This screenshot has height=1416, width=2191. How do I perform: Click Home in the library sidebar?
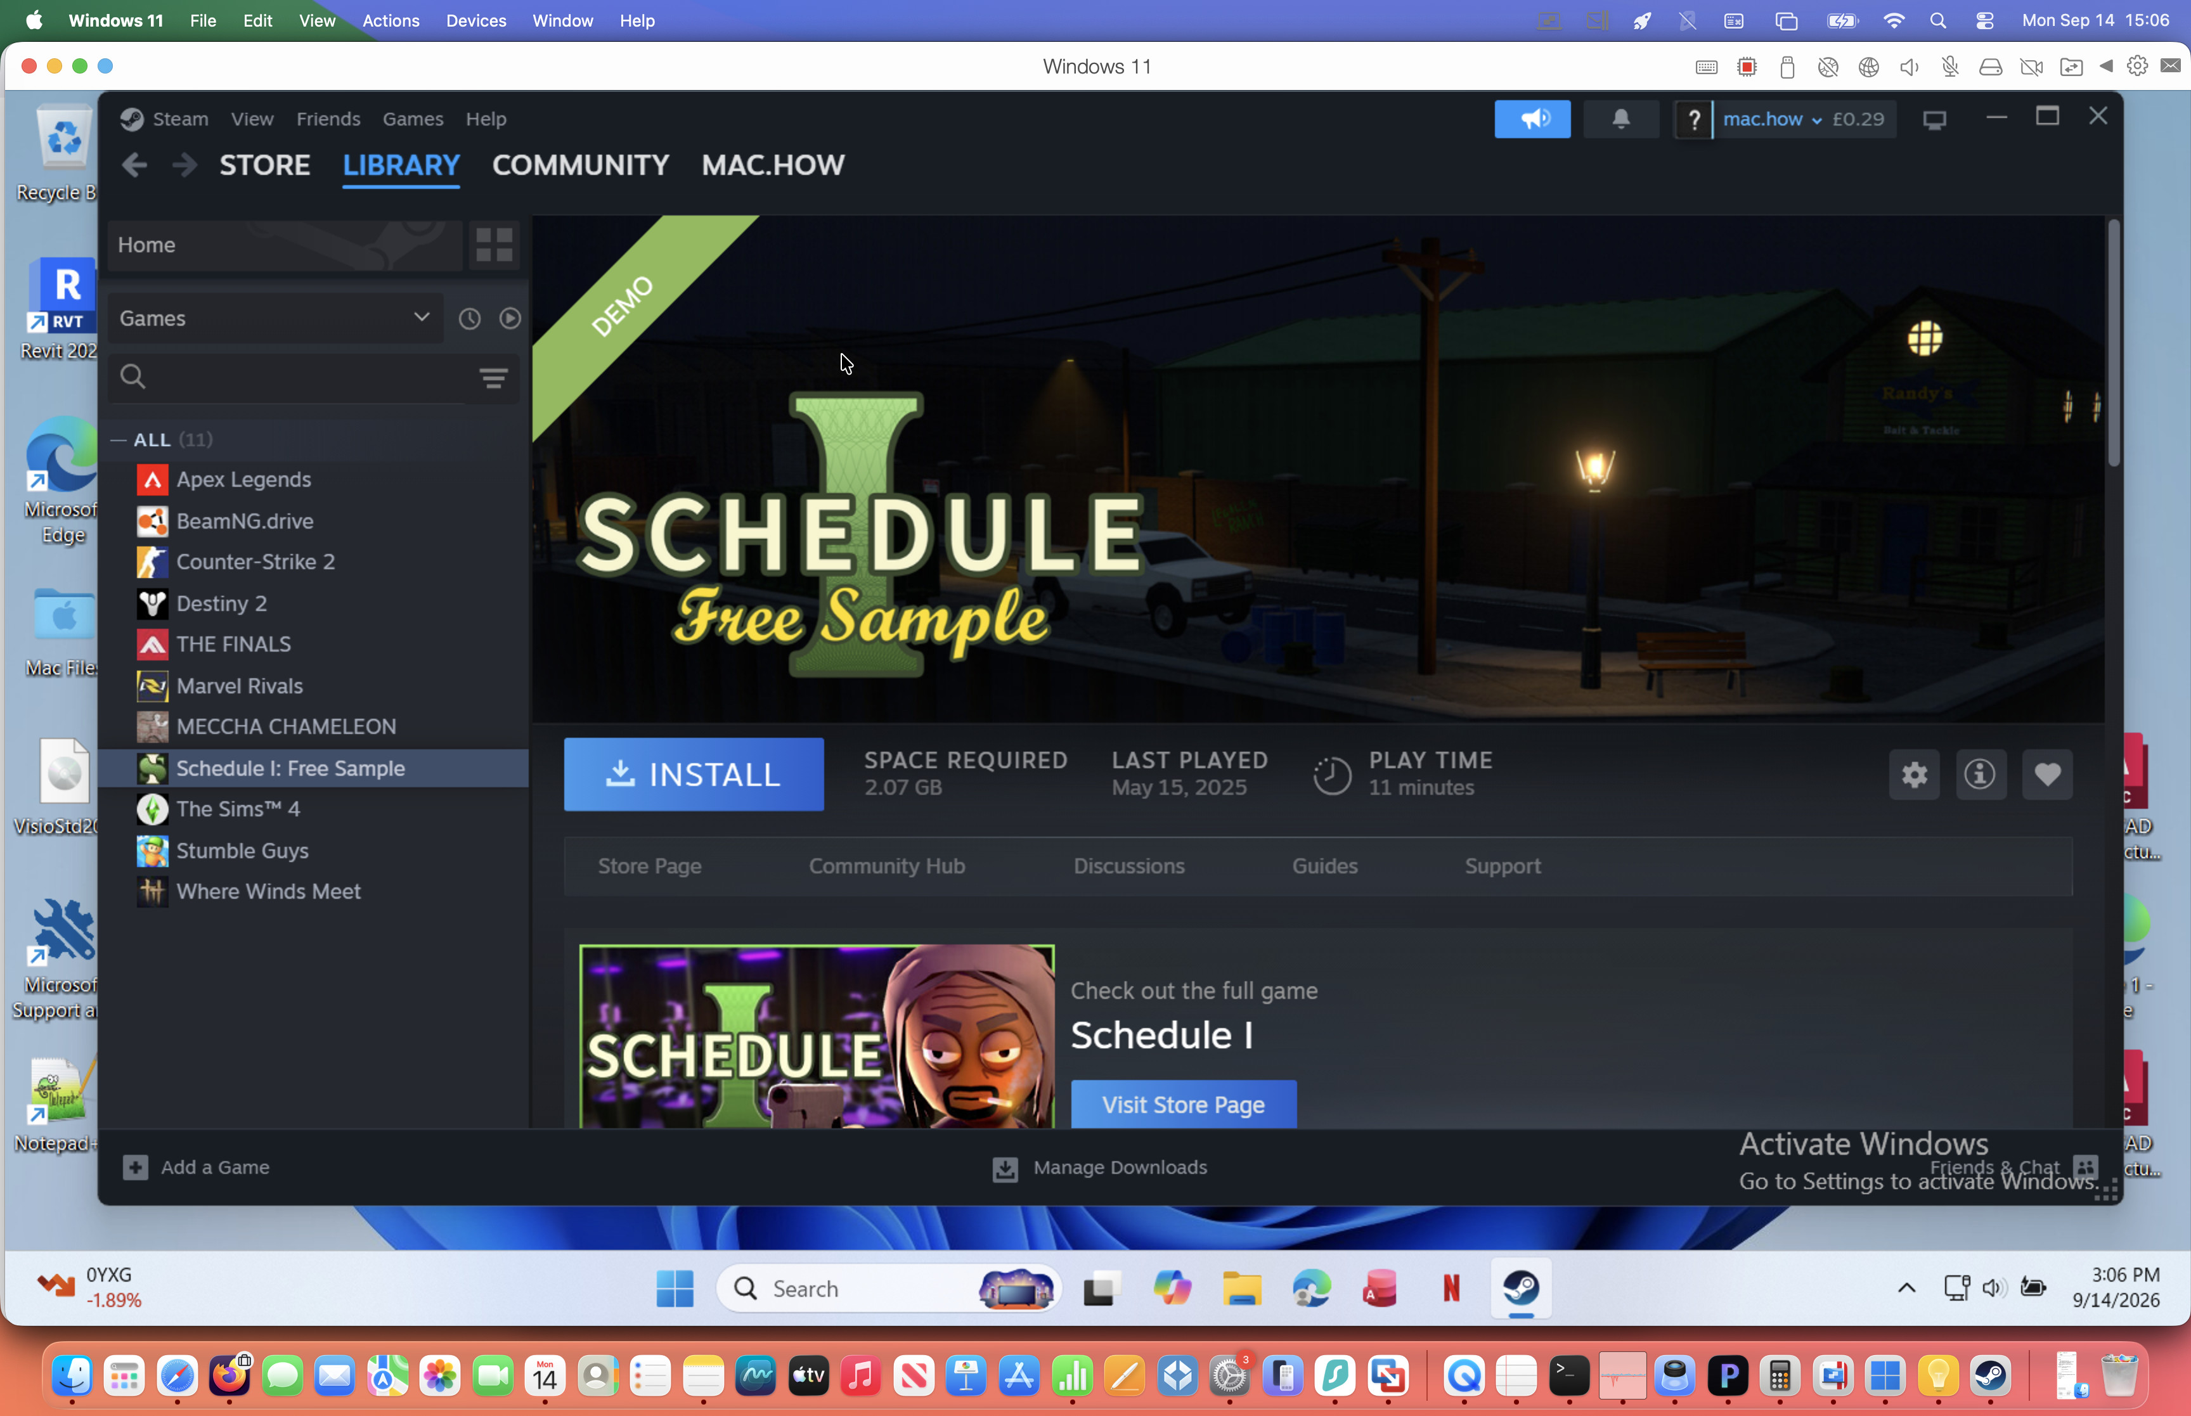click(285, 245)
